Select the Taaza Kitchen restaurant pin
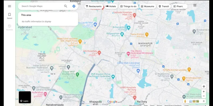 (147, 35)
